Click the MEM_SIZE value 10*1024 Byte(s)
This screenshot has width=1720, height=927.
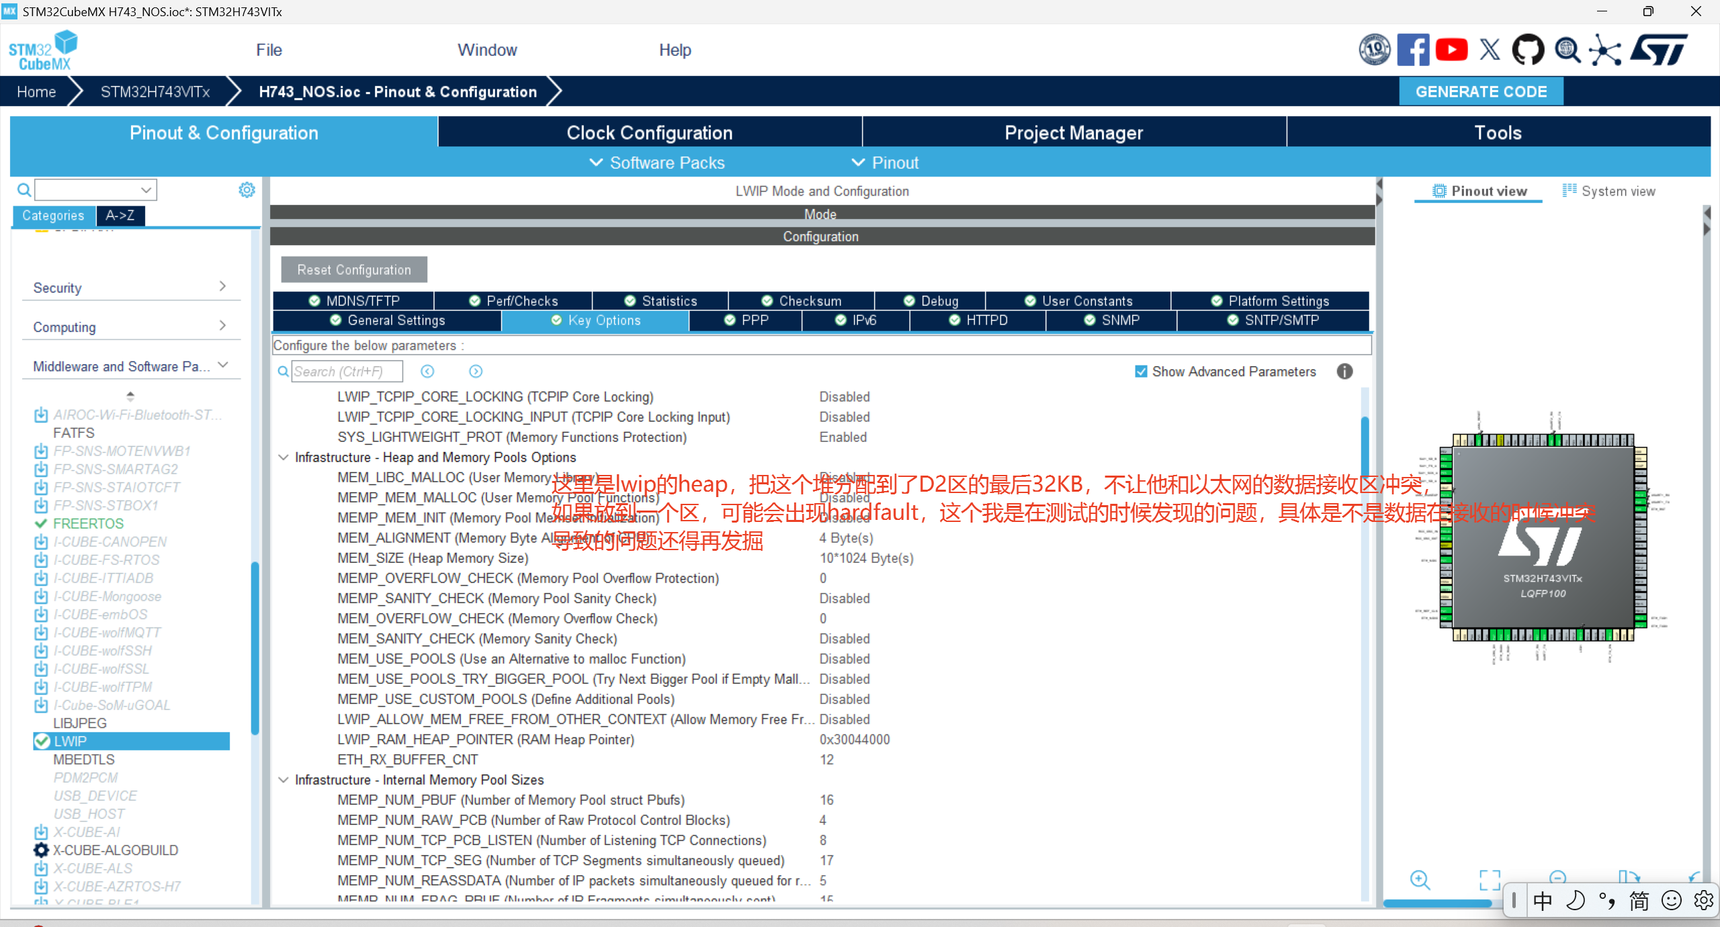point(866,558)
